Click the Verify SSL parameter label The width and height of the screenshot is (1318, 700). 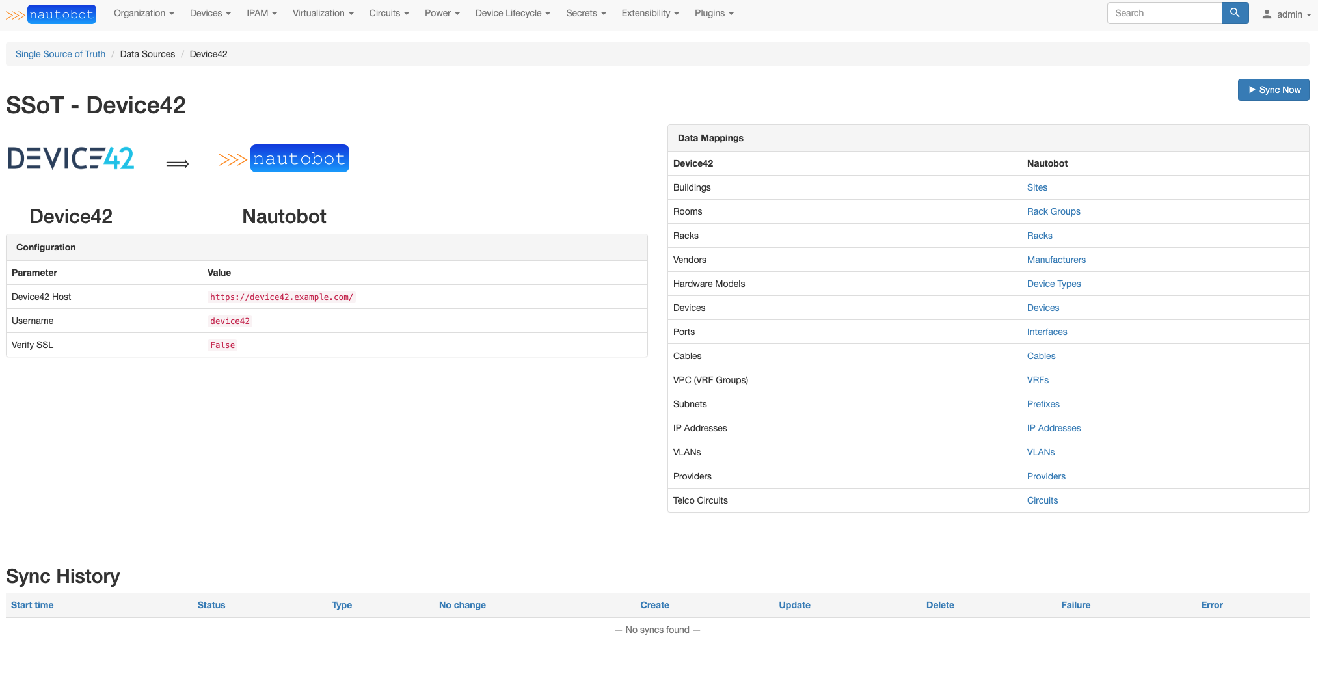pyautogui.click(x=33, y=345)
